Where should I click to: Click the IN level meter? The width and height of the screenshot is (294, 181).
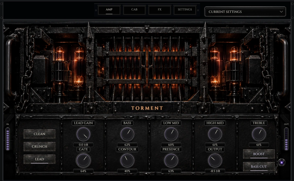point(8,139)
